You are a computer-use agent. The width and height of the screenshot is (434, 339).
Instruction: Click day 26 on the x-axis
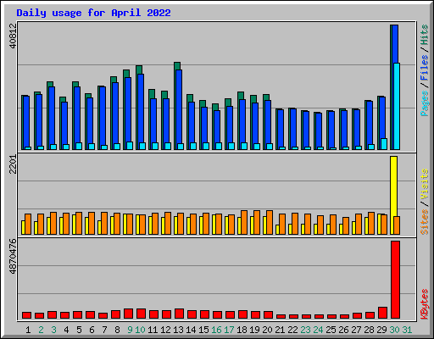[x=343, y=330]
